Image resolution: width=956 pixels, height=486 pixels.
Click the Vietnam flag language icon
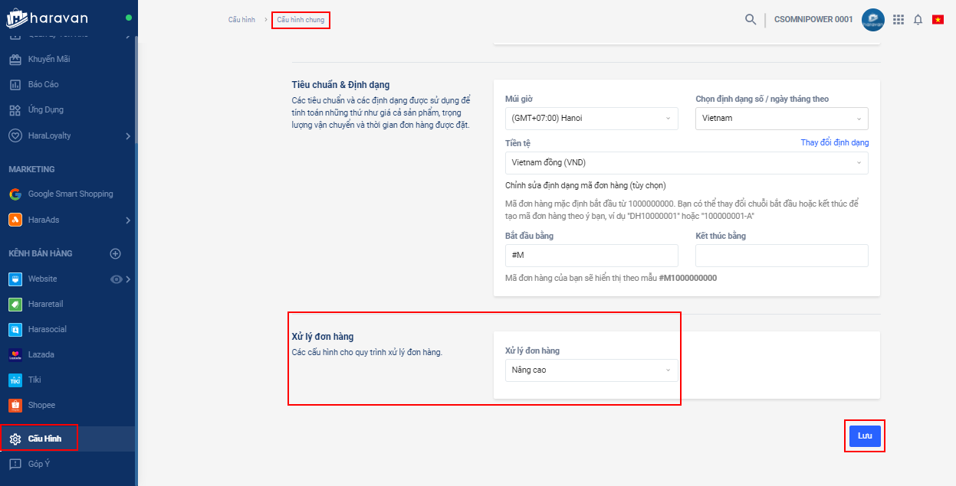tap(938, 19)
